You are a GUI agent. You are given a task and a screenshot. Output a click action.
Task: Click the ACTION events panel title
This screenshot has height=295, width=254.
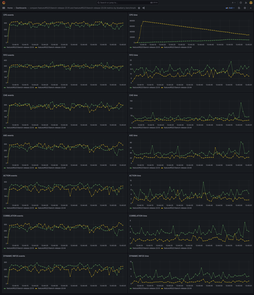(x=10, y=176)
